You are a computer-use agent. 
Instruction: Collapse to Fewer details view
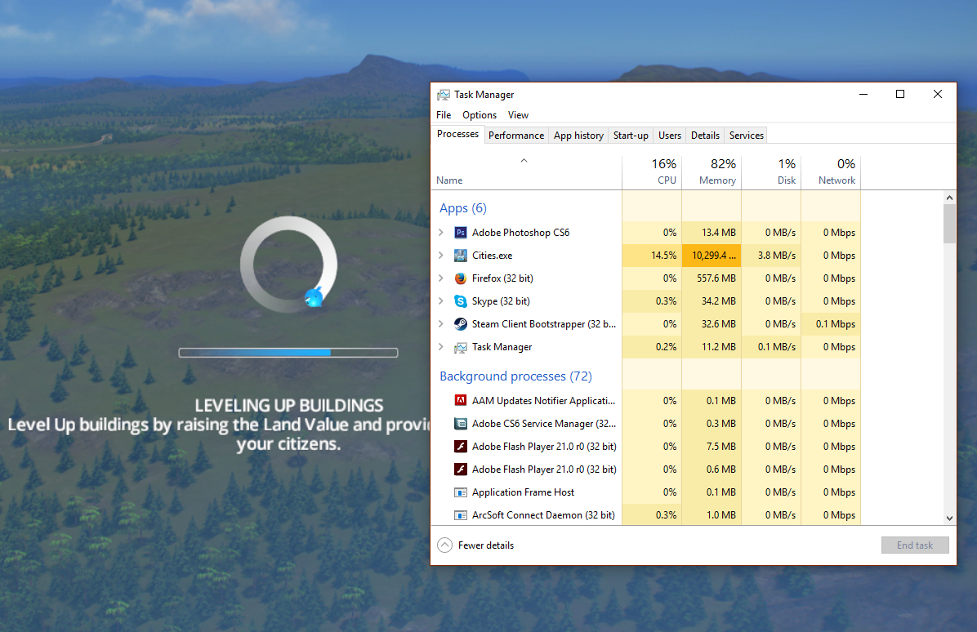coord(476,545)
